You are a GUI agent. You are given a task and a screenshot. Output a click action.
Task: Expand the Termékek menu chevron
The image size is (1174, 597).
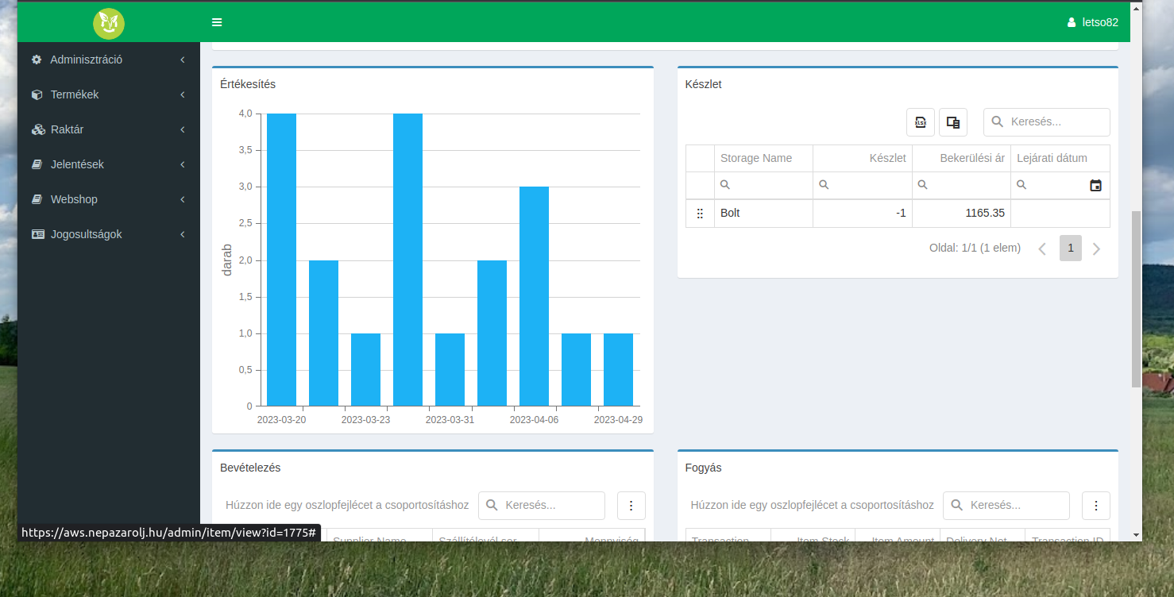click(x=183, y=94)
